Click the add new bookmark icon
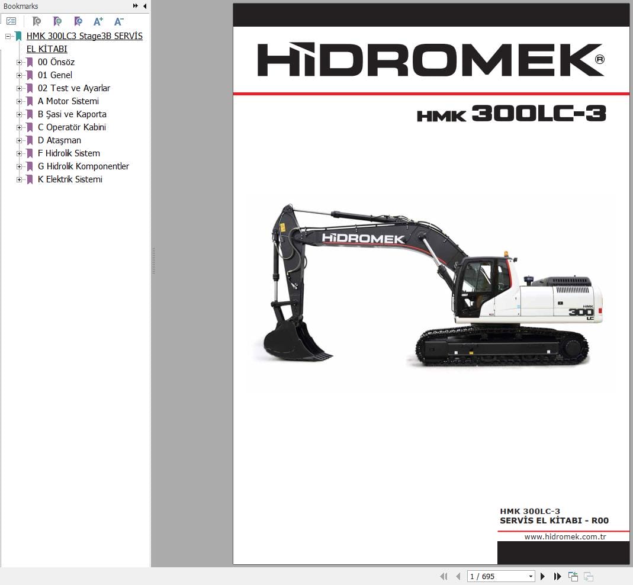The width and height of the screenshot is (633, 585). click(x=57, y=21)
